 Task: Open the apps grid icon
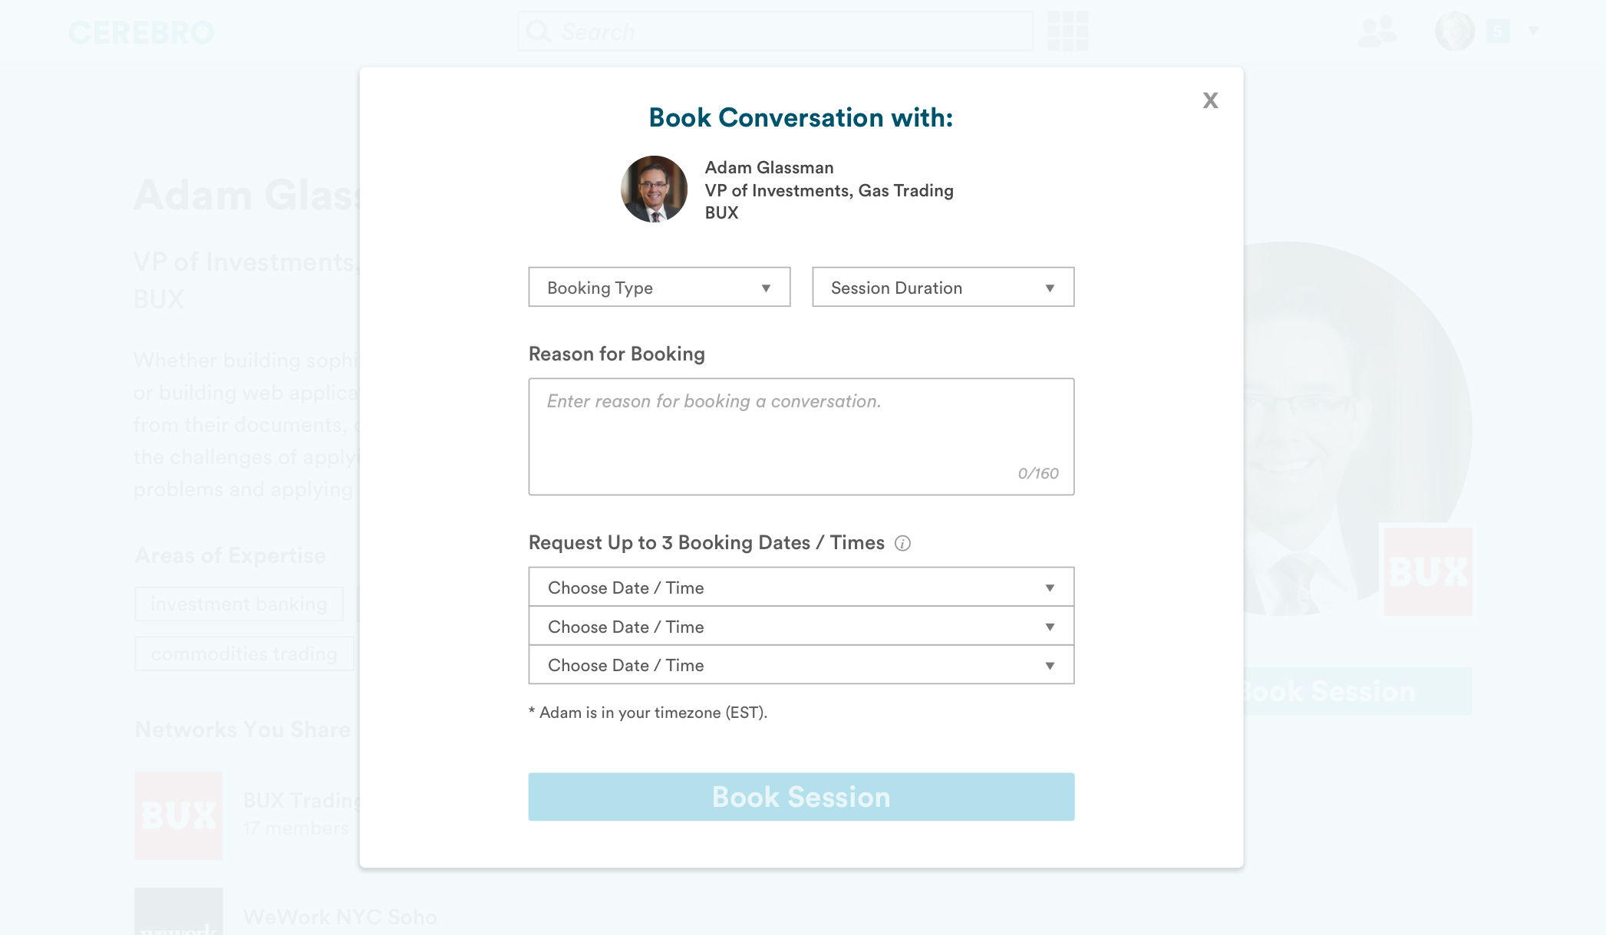point(1067,31)
